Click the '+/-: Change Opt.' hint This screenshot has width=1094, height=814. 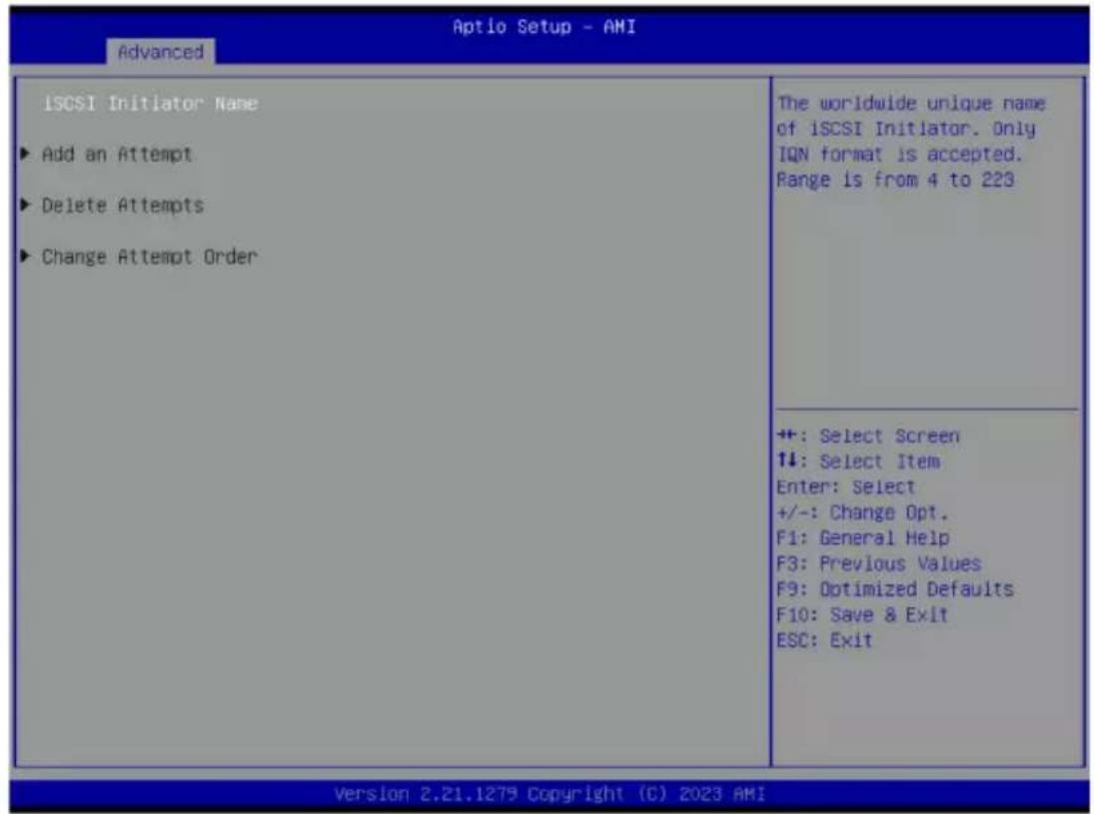click(x=862, y=512)
